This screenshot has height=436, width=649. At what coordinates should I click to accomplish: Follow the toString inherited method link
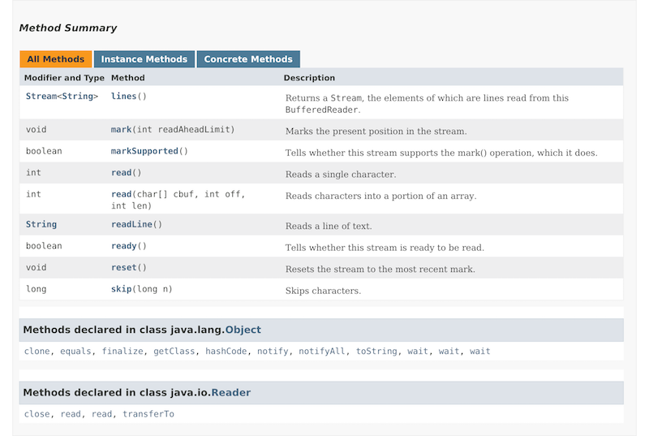pos(376,351)
